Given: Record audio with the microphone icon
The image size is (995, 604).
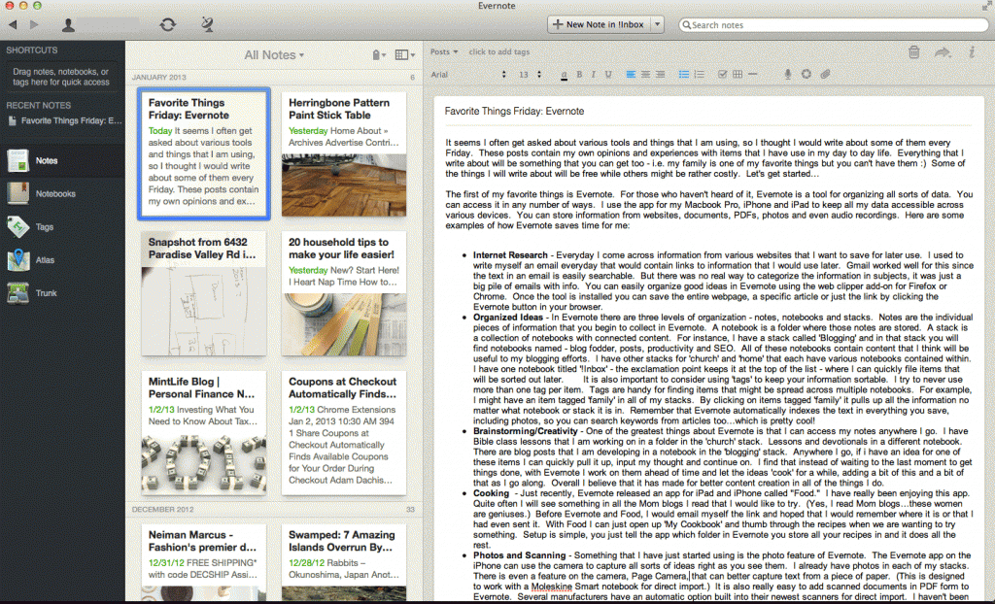Looking at the screenshot, I should (x=787, y=74).
